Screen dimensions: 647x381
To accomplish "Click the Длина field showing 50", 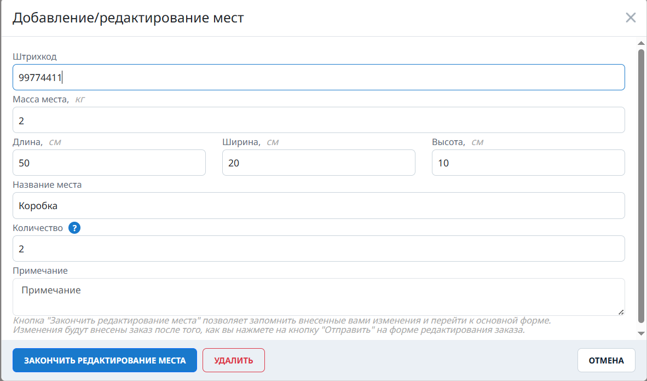I will tap(109, 162).
